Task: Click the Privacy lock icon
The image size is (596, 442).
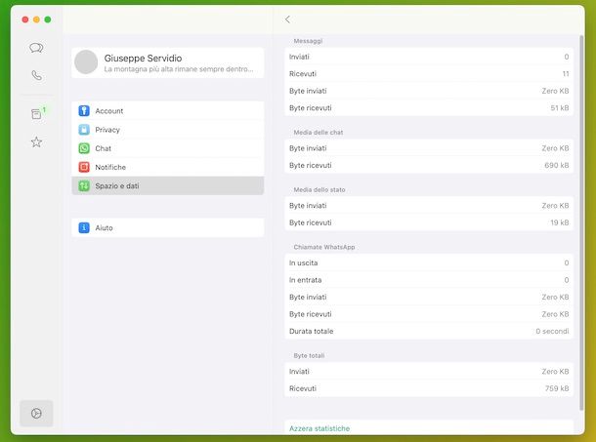Action: [x=84, y=130]
